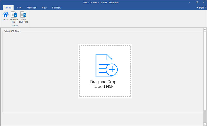This screenshot has width=207, height=126.
Task: Click the 'Select NSF Files :' label
Action: (12, 31)
